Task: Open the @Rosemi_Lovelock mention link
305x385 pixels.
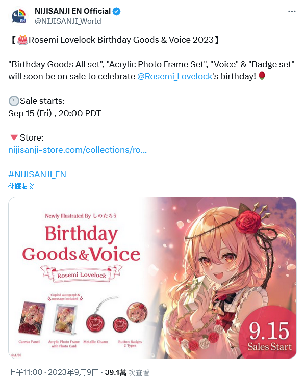Action: tap(175, 76)
